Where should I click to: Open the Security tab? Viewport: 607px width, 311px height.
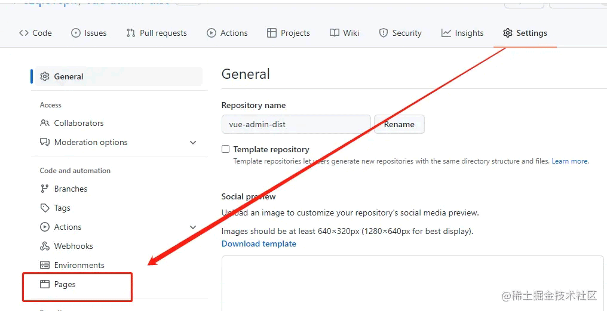(x=400, y=33)
